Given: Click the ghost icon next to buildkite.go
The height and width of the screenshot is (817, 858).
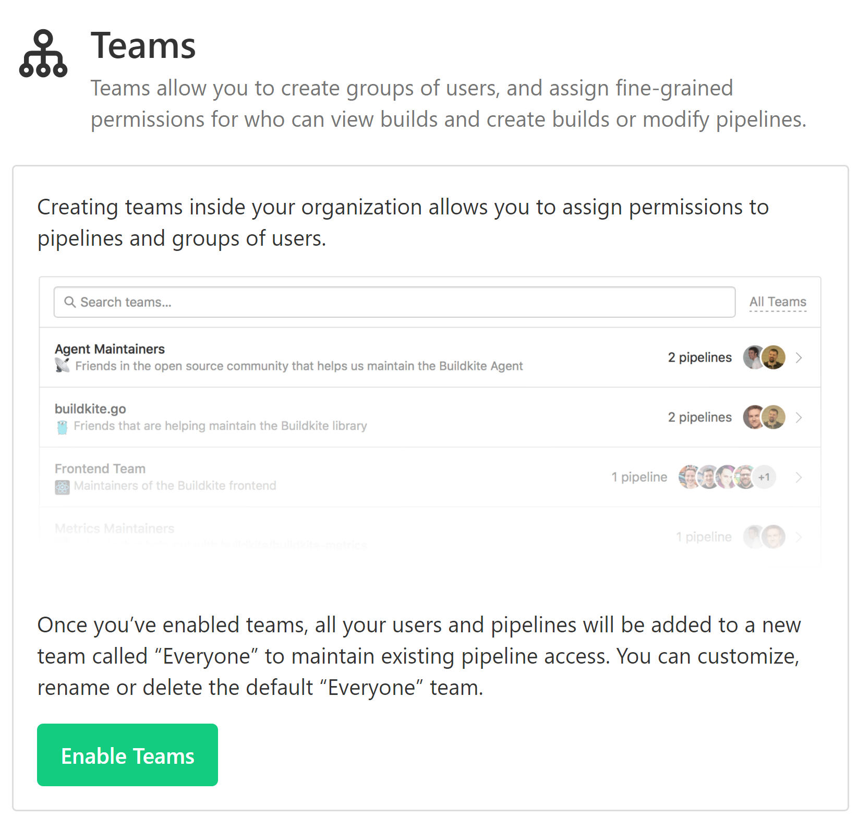Looking at the screenshot, I should (63, 425).
